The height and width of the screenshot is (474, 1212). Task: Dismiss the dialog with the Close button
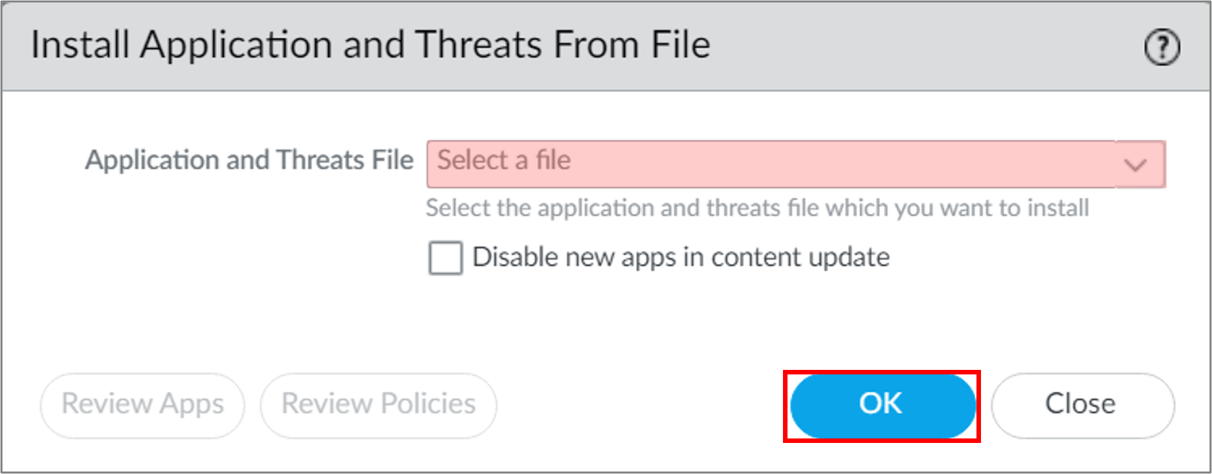coord(1082,405)
